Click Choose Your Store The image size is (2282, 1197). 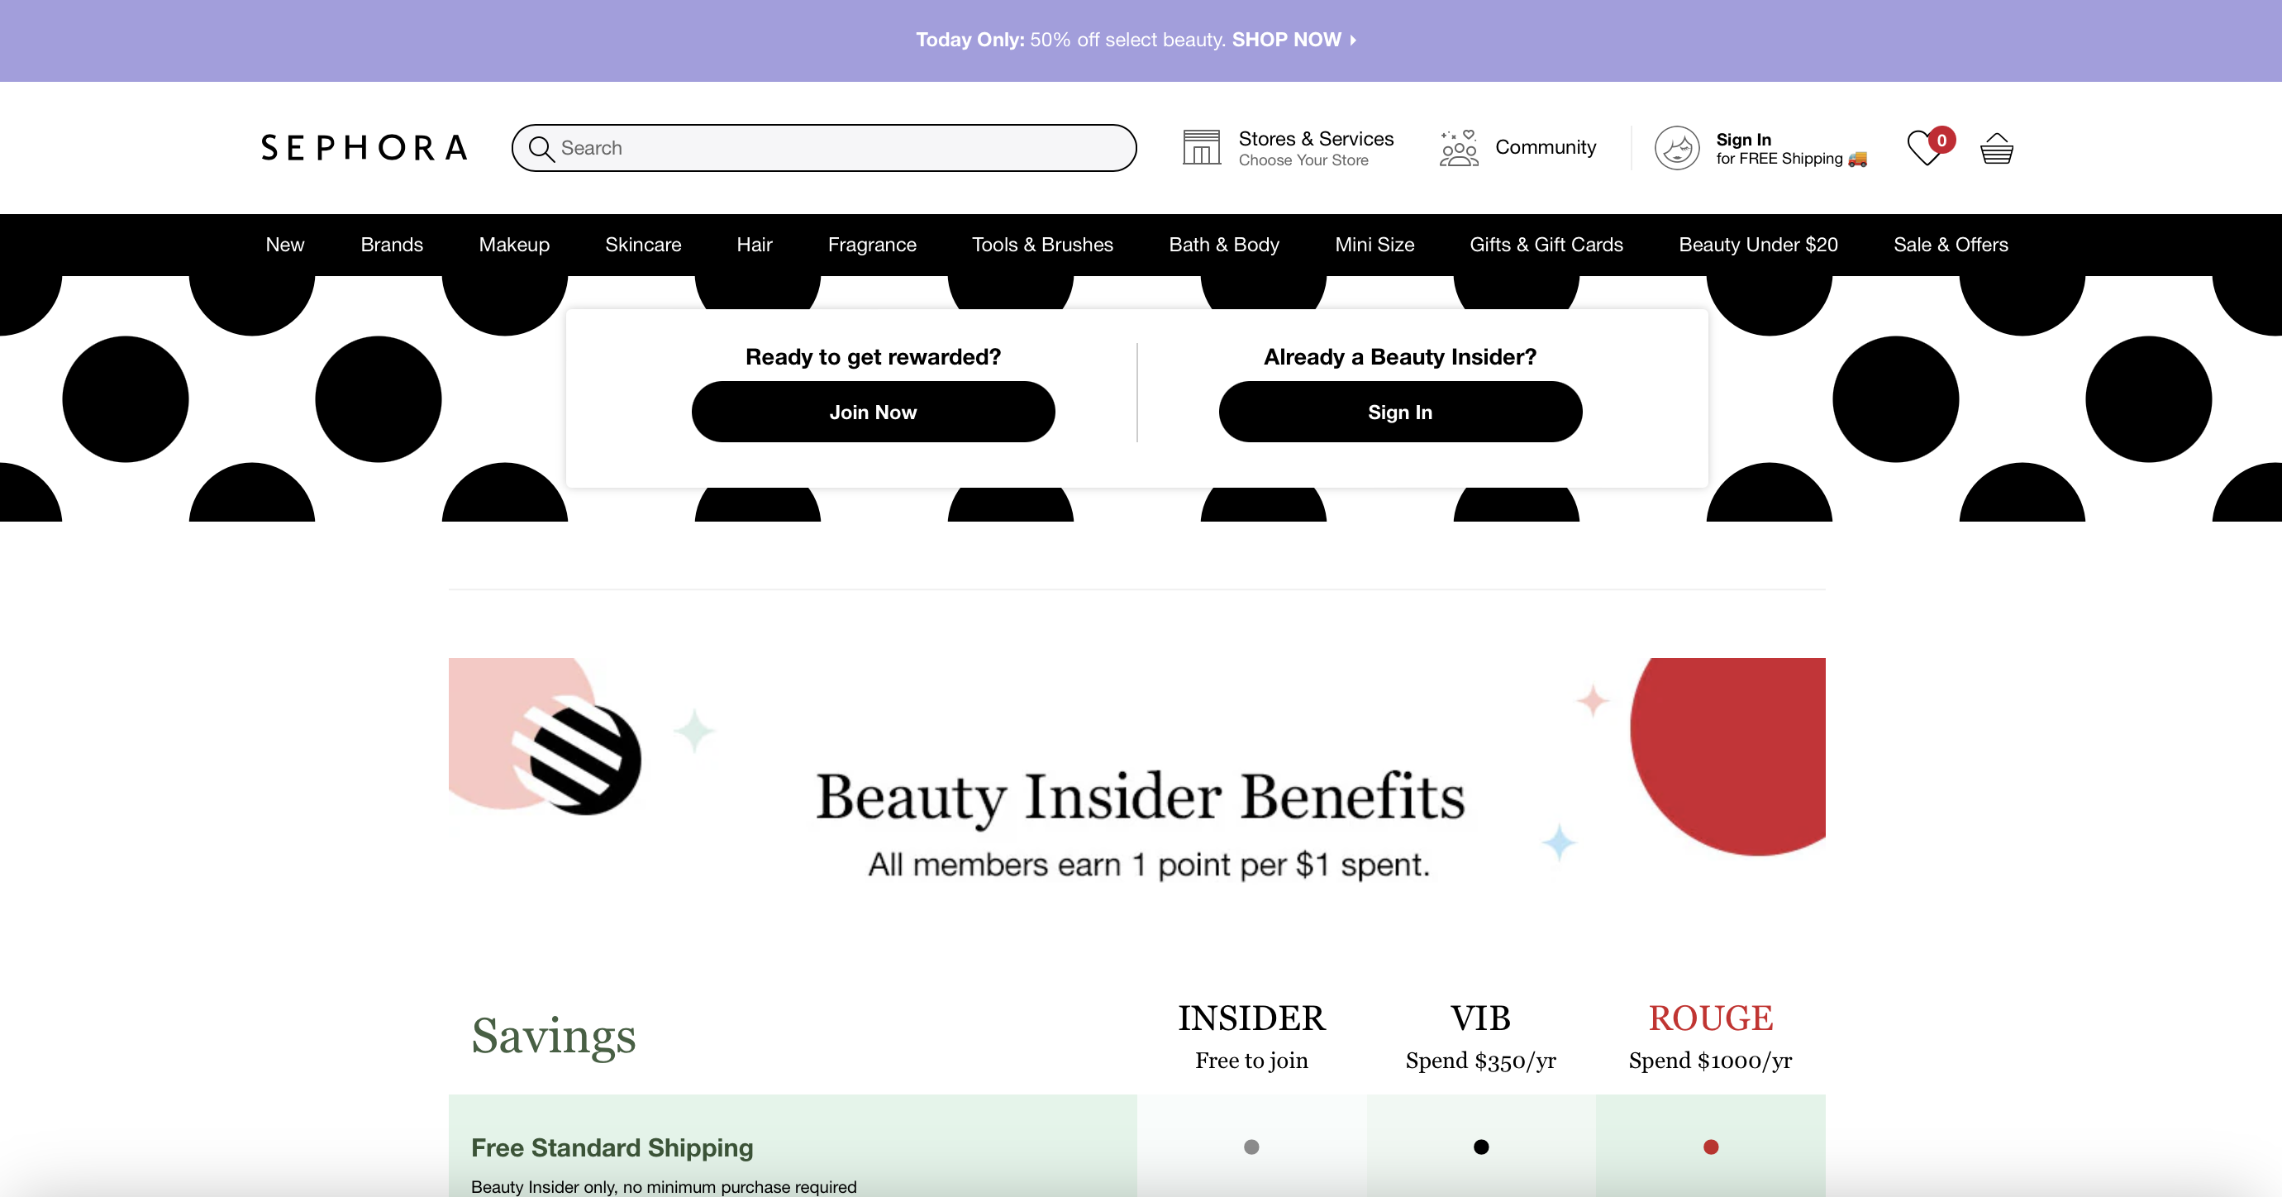(1303, 160)
